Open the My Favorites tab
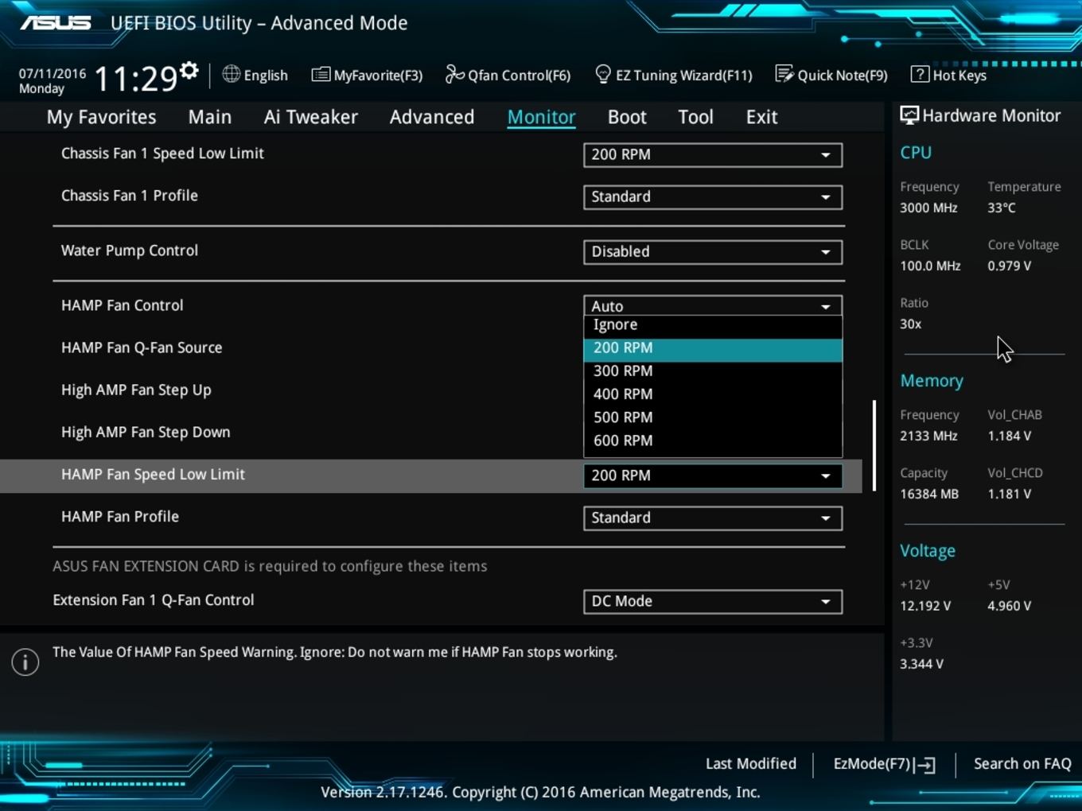 pos(101,117)
